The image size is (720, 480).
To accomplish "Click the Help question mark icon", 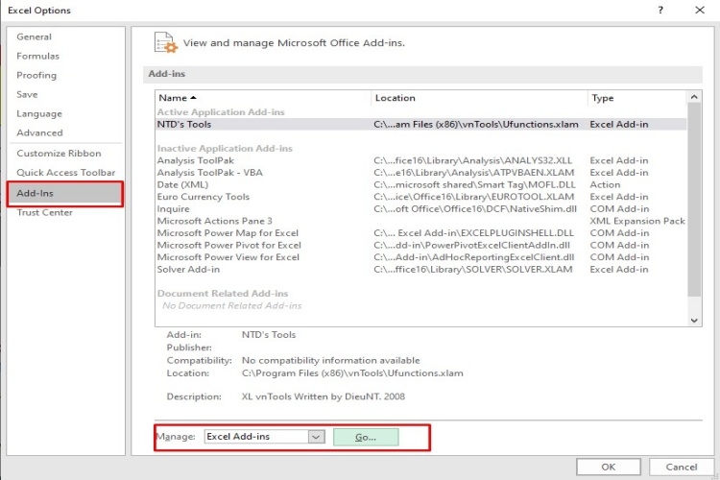I will [x=660, y=11].
